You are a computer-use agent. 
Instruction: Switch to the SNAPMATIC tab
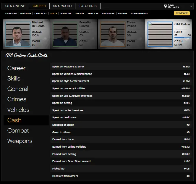tap(62, 6)
